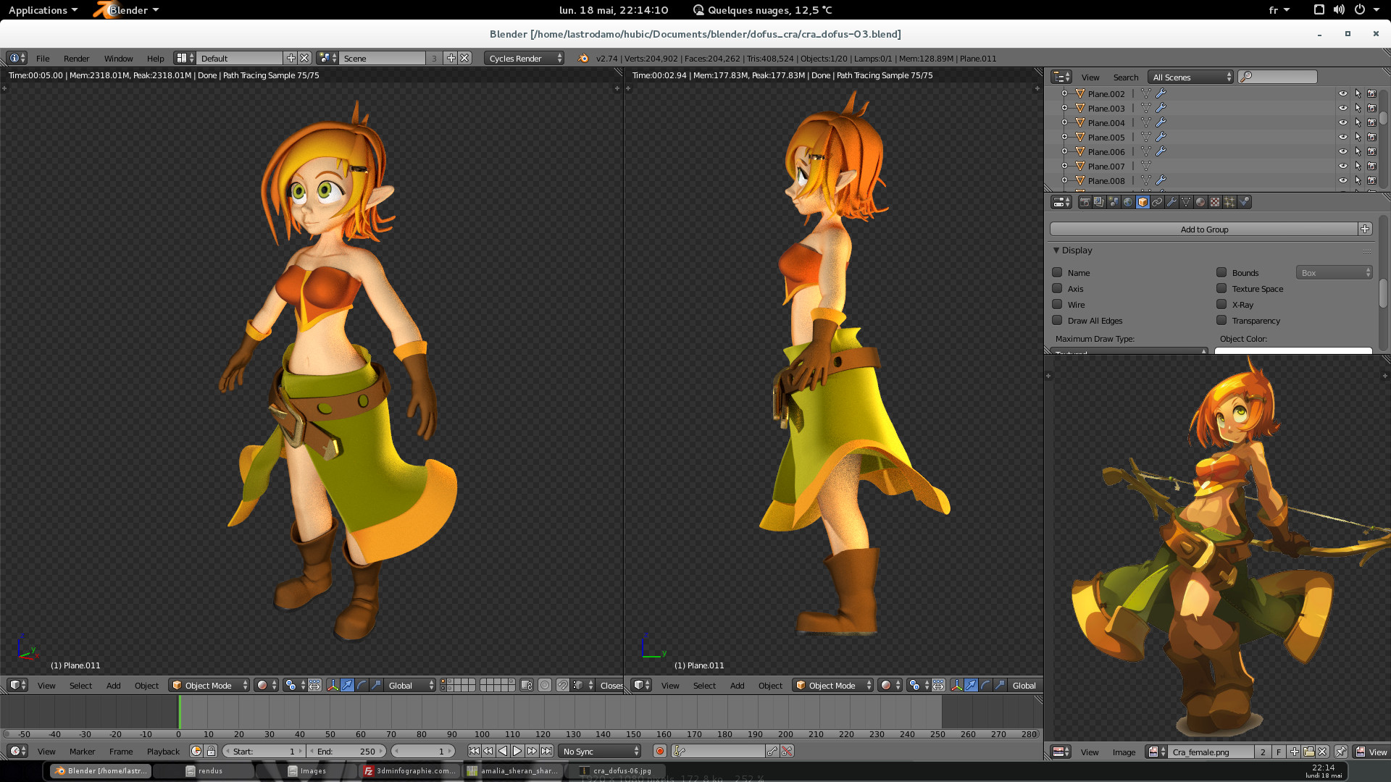Open the File menu
The height and width of the screenshot is (782, 1391).
pyautogui.click(x=43, y=58)
